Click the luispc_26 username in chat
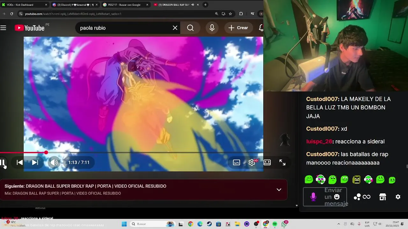 (319, 142)
